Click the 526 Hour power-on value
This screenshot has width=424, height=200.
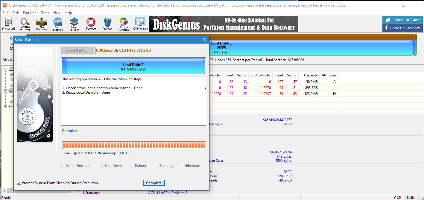[285, 176]
